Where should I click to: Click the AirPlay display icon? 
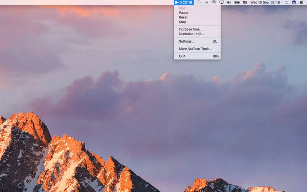pyautogui.click(x=221, y=2)
